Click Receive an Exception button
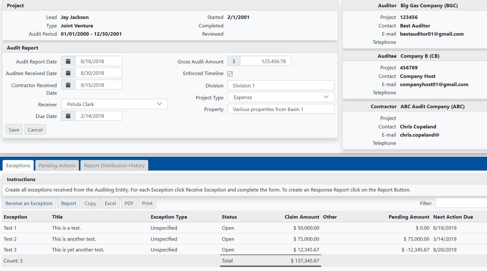This screenshot has height=271, width=487. (29, 203)
